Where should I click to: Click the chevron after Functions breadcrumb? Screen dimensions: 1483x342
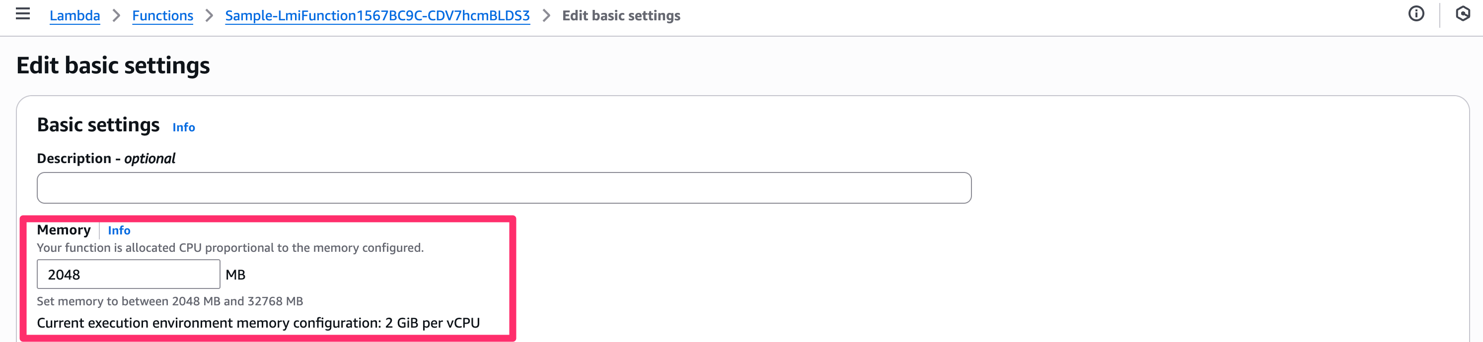(x=210, y=15)
